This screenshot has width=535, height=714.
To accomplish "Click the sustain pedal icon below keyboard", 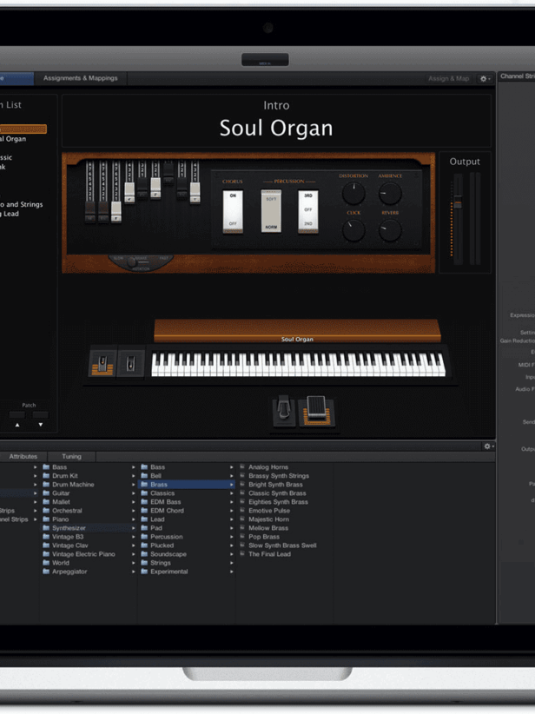I will [284, 412].
